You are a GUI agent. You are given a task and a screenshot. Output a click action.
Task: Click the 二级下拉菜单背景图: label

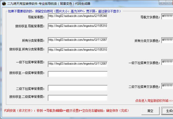(30, 89)
